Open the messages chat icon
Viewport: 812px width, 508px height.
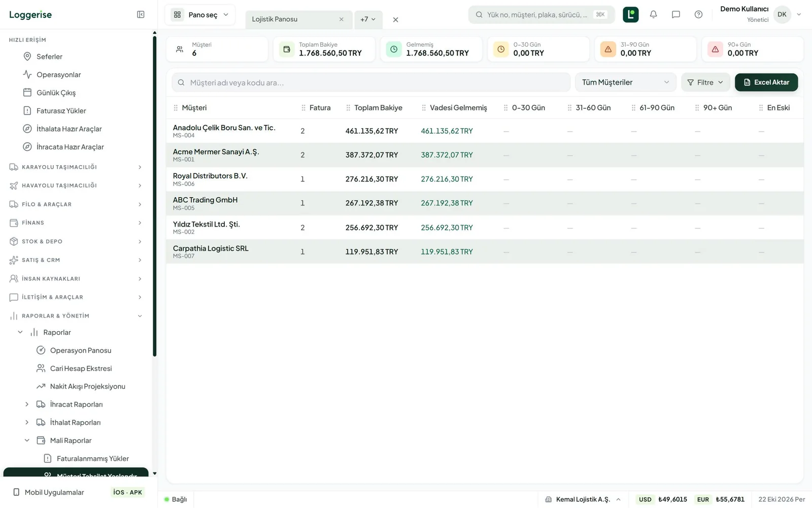tap(675, 15)
